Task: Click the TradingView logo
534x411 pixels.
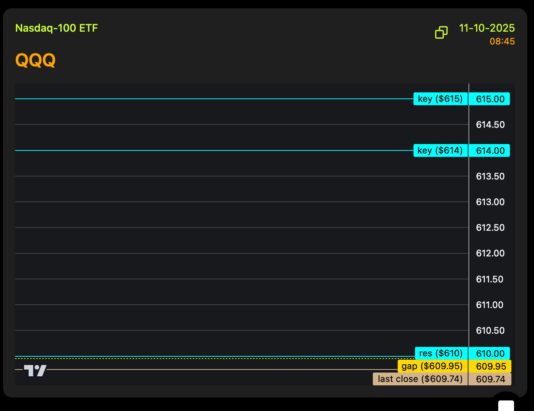Action: click(35, 371)
